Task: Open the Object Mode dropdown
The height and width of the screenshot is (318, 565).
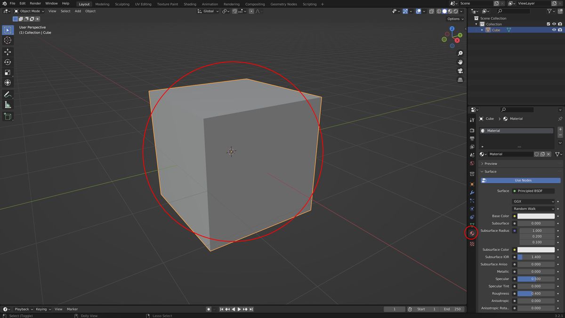Action: tap(29, 11)
